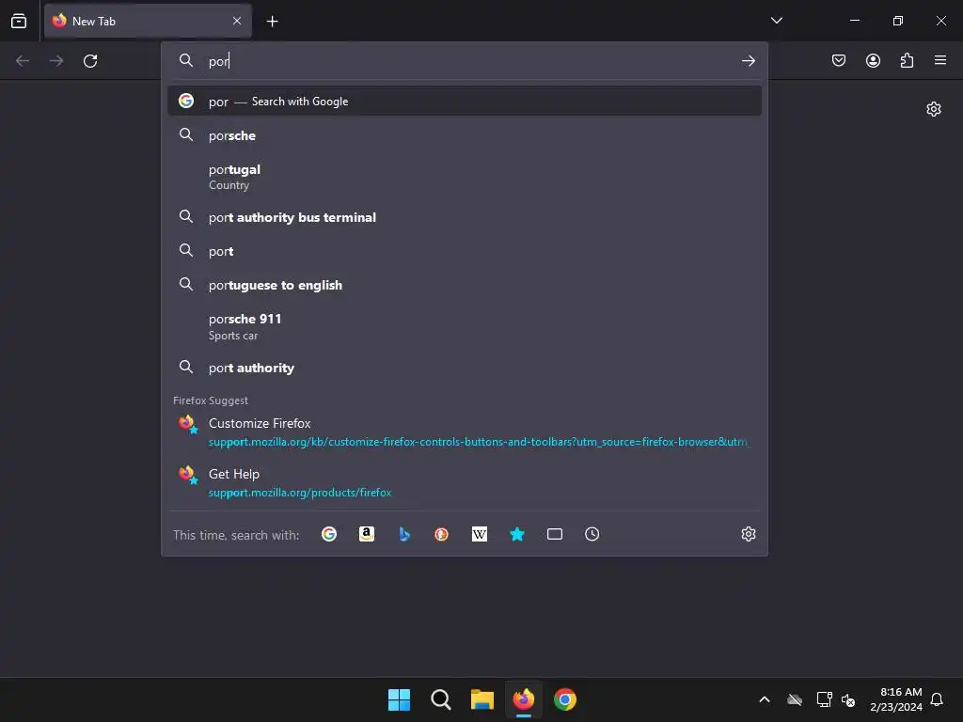
Task: Open the network status tray icon
Action: [824, 699]
